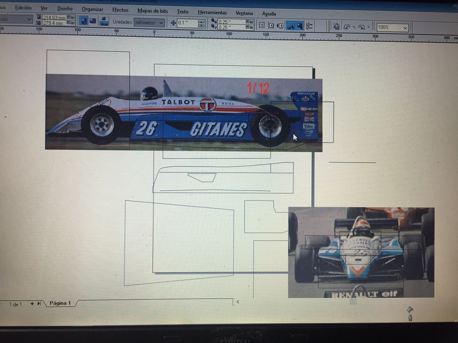This screenshot has width=458, height=343.
Task: Open the Diseño menu
Action: (64, 9)
